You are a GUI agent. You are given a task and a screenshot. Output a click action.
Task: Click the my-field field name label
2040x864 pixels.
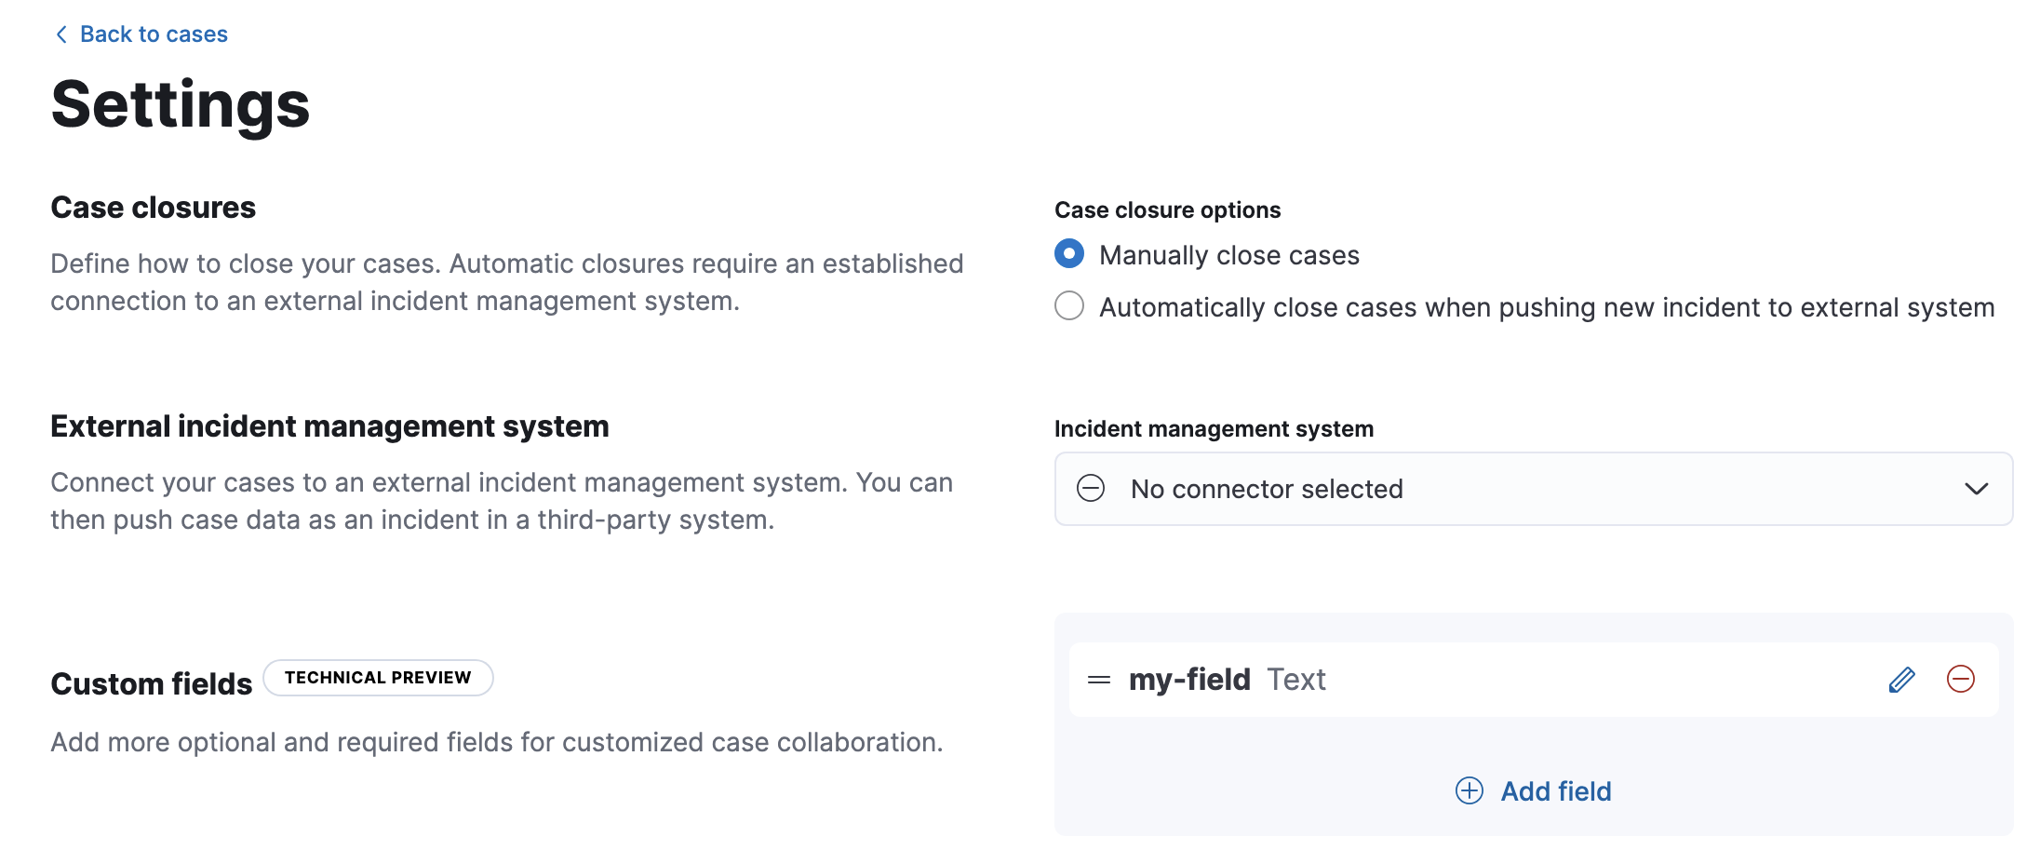pos(1189,679)
